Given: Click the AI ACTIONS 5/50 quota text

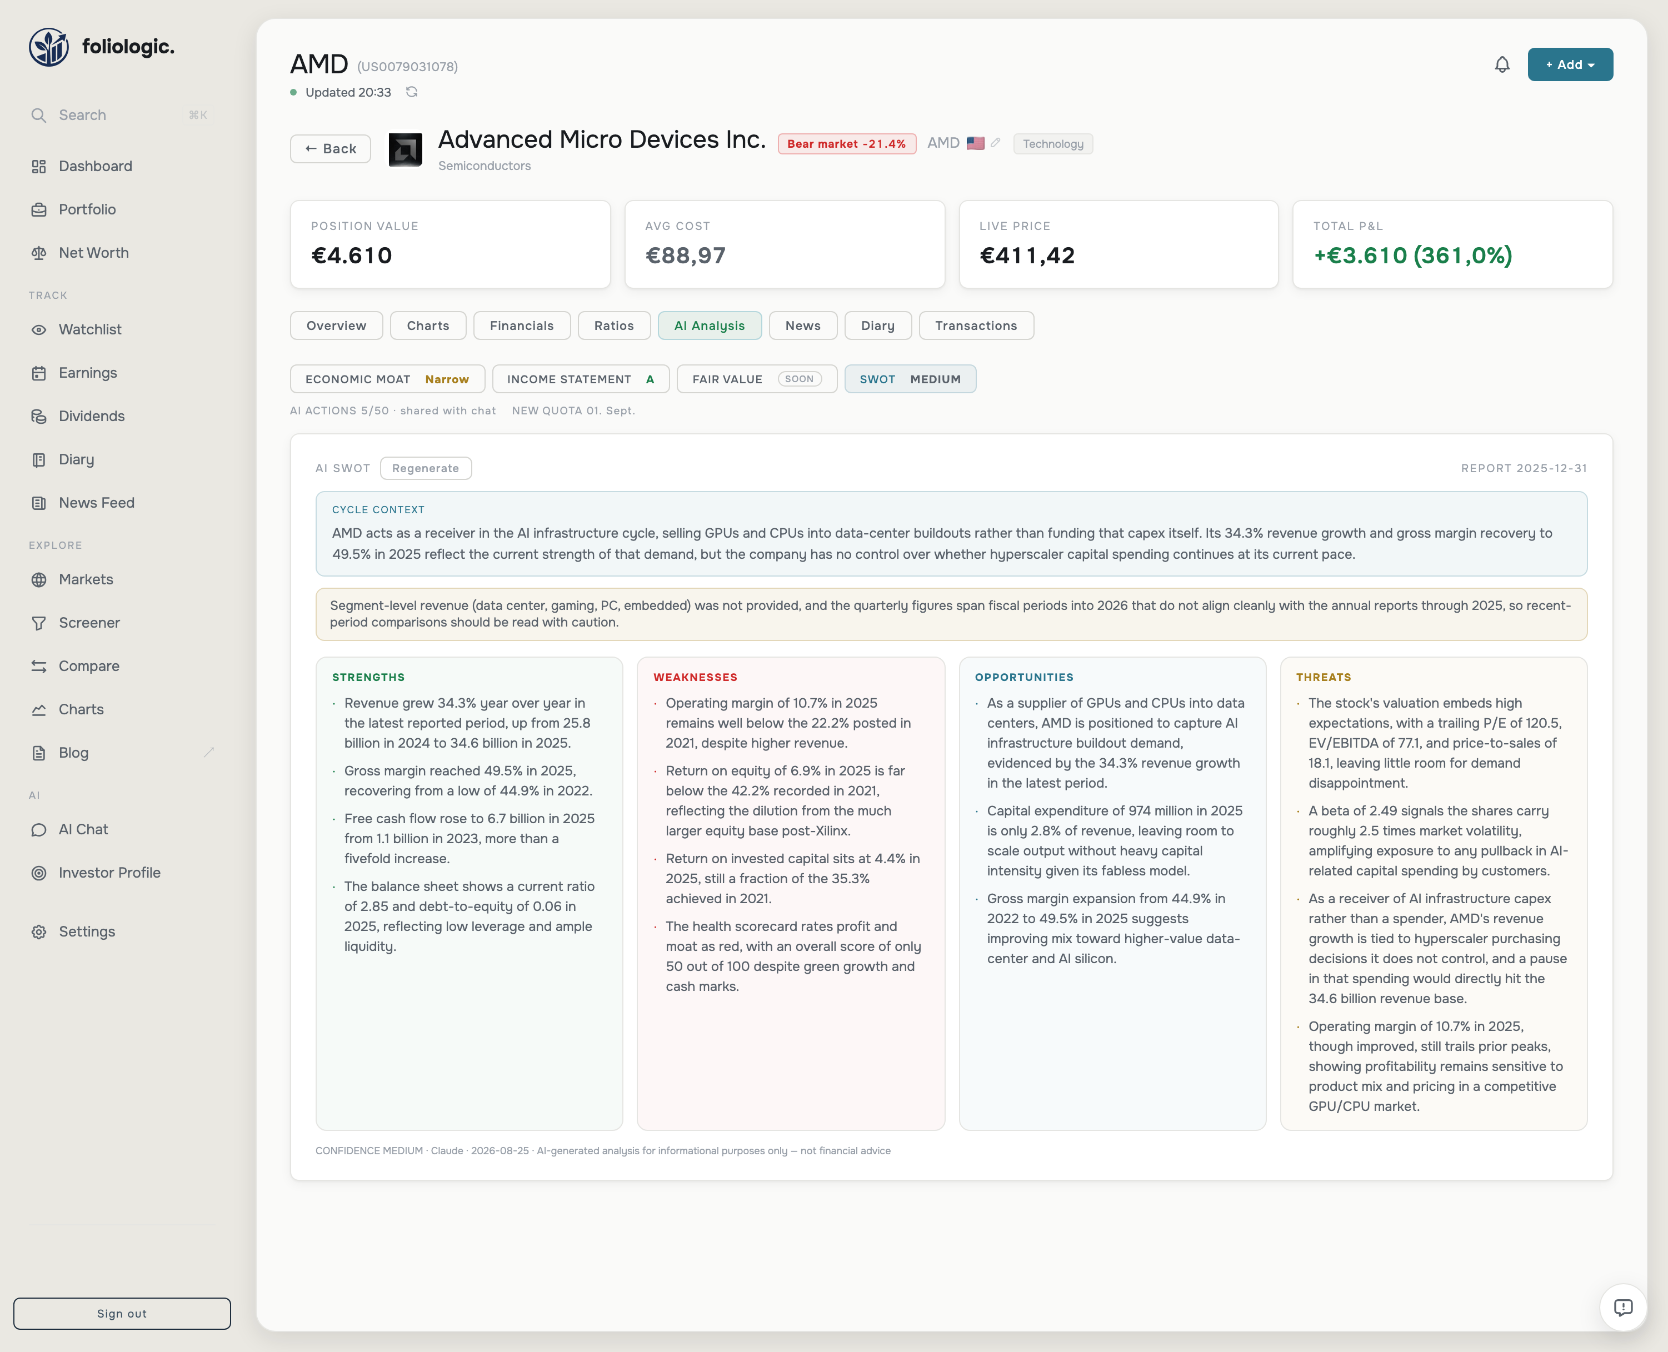Looking at the screenshot, I should [393, 410].
